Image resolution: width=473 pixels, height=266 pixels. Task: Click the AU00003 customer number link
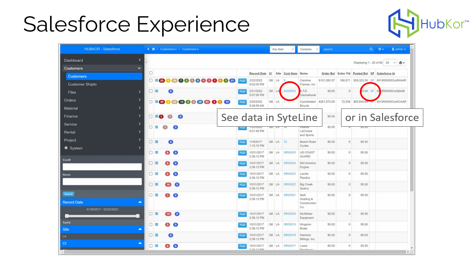(x=289, y=91)
